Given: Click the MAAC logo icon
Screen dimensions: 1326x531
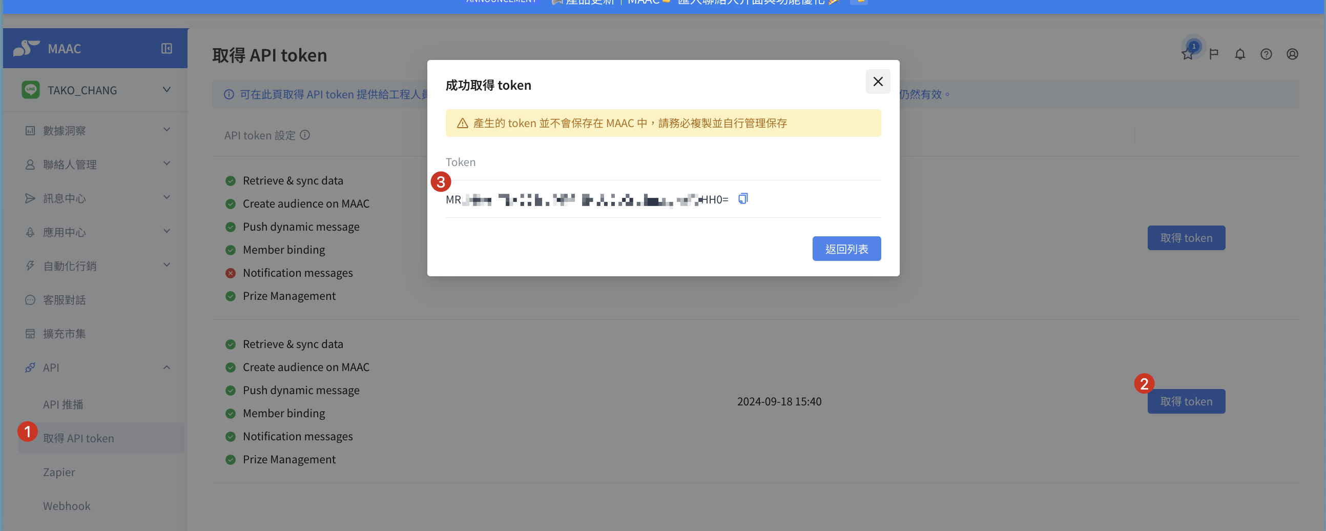Looking at the screenshot, I should tap(26, 48).
